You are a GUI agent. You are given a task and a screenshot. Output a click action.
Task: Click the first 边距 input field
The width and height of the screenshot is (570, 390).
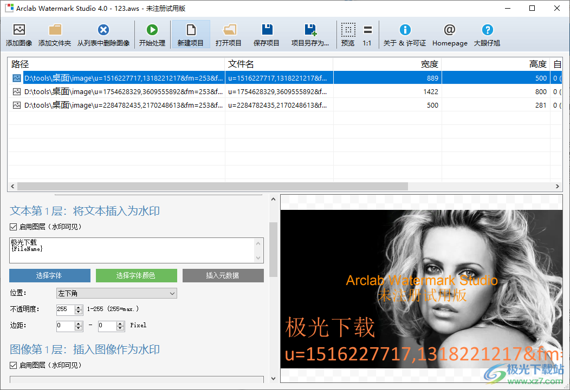click(66, 326)
